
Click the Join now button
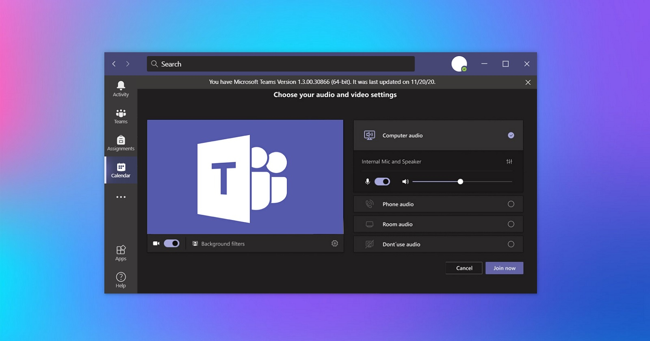coord(504,268)
